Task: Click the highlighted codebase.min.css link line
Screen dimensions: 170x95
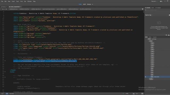Action: (45, 61)
